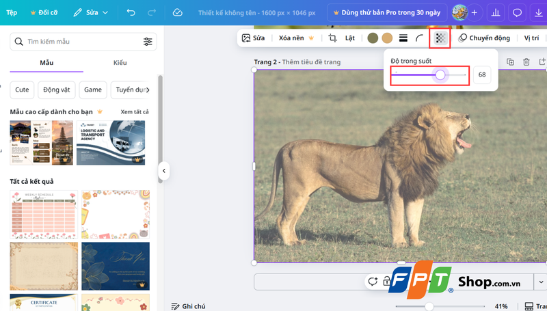
Task: Click the Tìm kiếm mẫu search field
Action: point(83,42)
